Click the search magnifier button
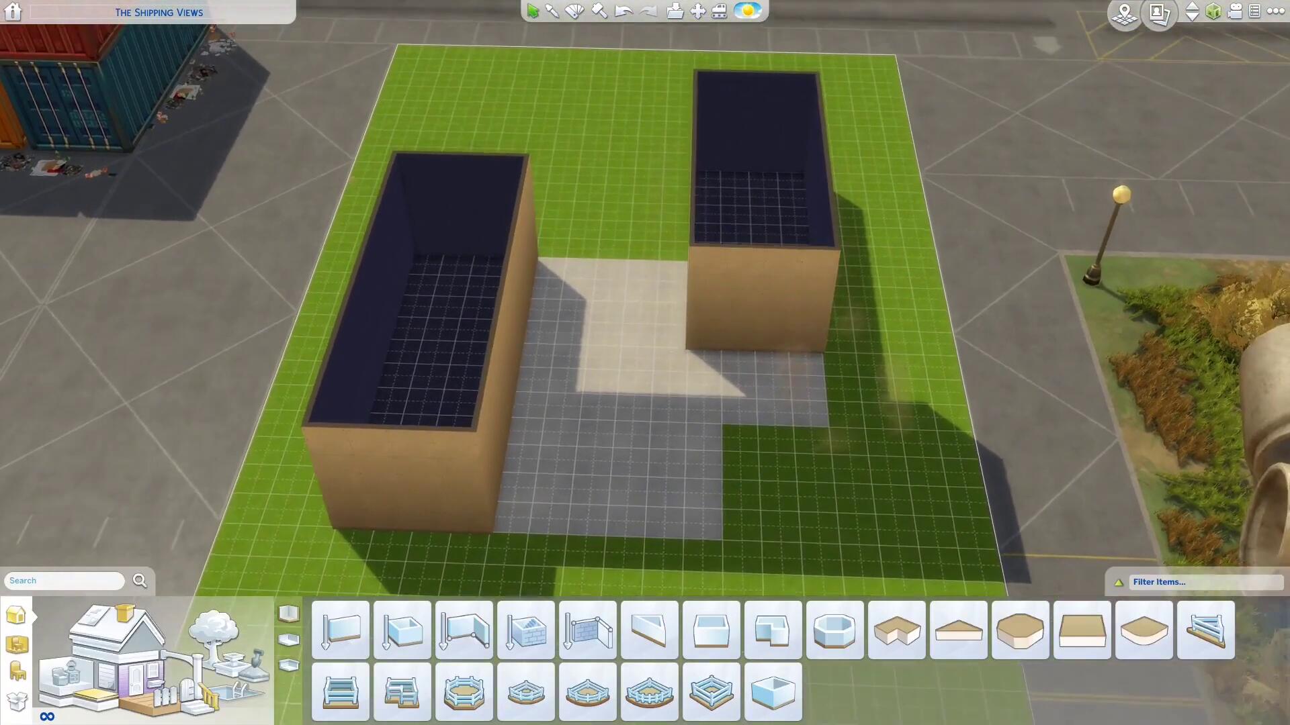1290x725 pixels. (x=140, y=581)
